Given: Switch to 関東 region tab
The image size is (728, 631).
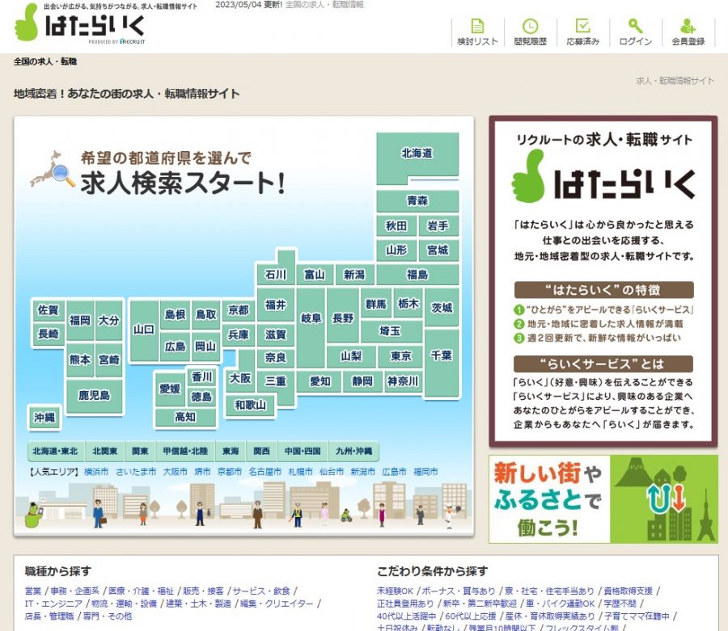Looking at the screenshot, I should point(140,451).
